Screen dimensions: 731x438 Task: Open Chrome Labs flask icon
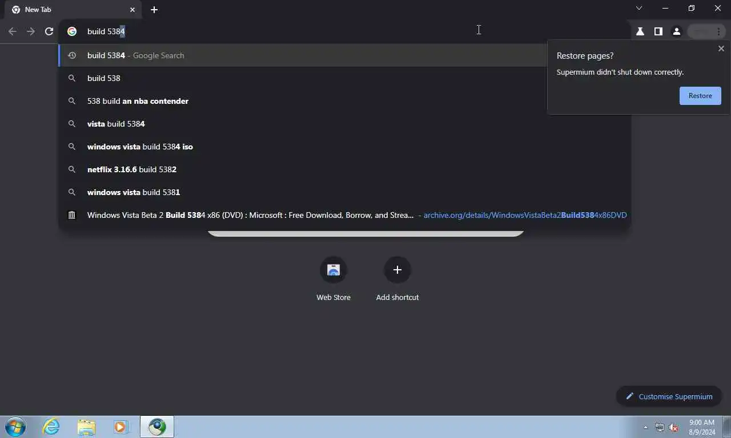640,31
